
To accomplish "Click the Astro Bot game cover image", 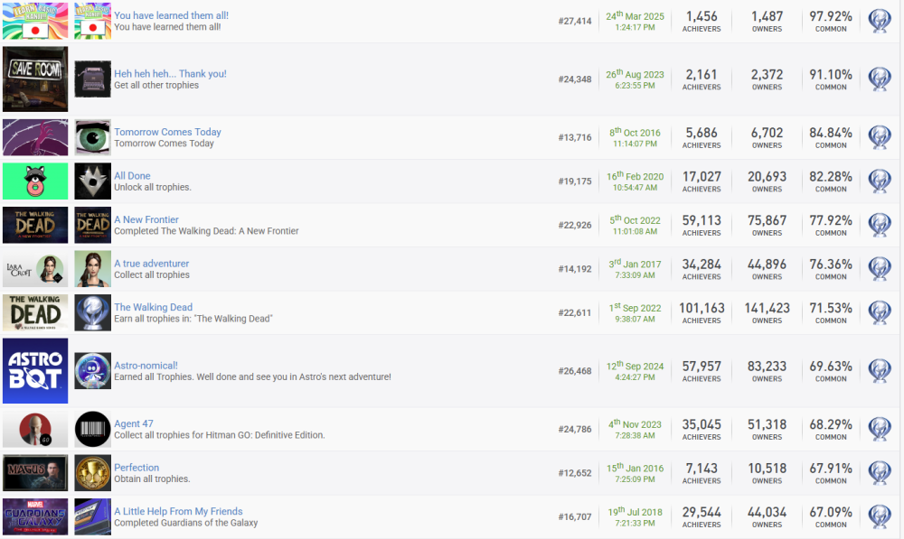I will click(35, 371).
